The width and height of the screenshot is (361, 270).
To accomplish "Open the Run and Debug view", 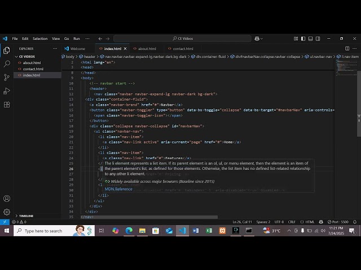I will 7,91.
